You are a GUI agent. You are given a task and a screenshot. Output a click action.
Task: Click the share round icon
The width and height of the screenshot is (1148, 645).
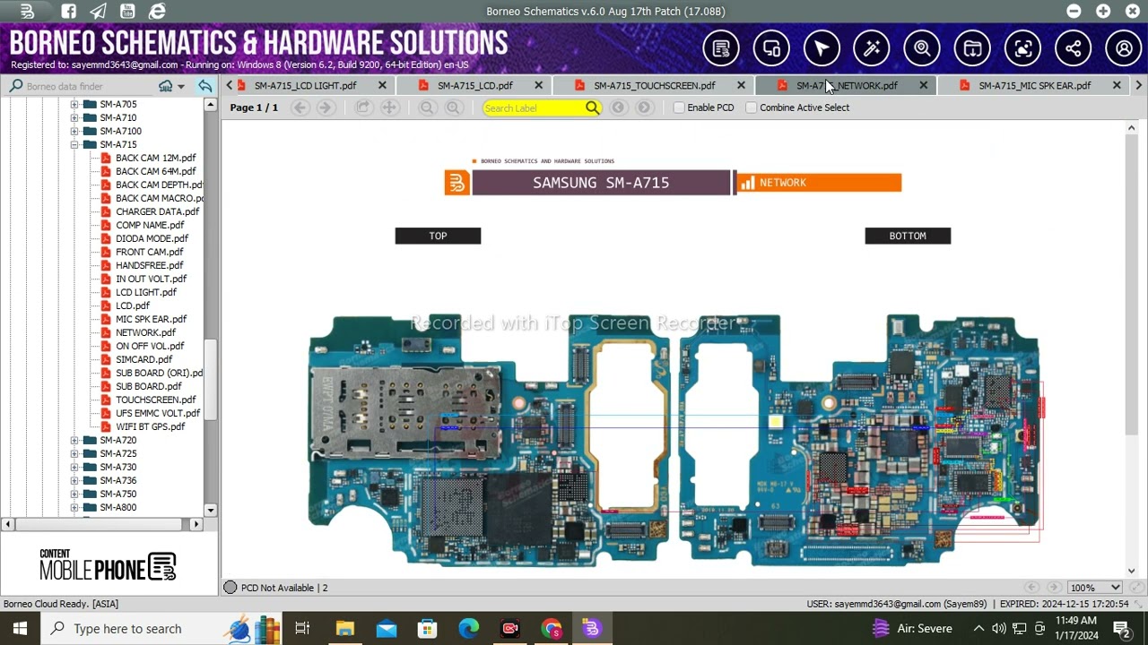[1073, 48]
